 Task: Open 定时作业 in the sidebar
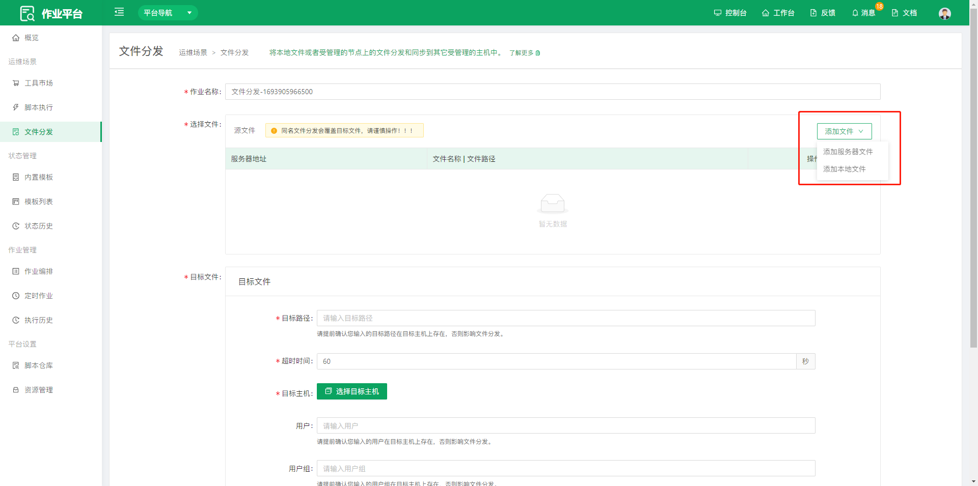coord(51,296)
